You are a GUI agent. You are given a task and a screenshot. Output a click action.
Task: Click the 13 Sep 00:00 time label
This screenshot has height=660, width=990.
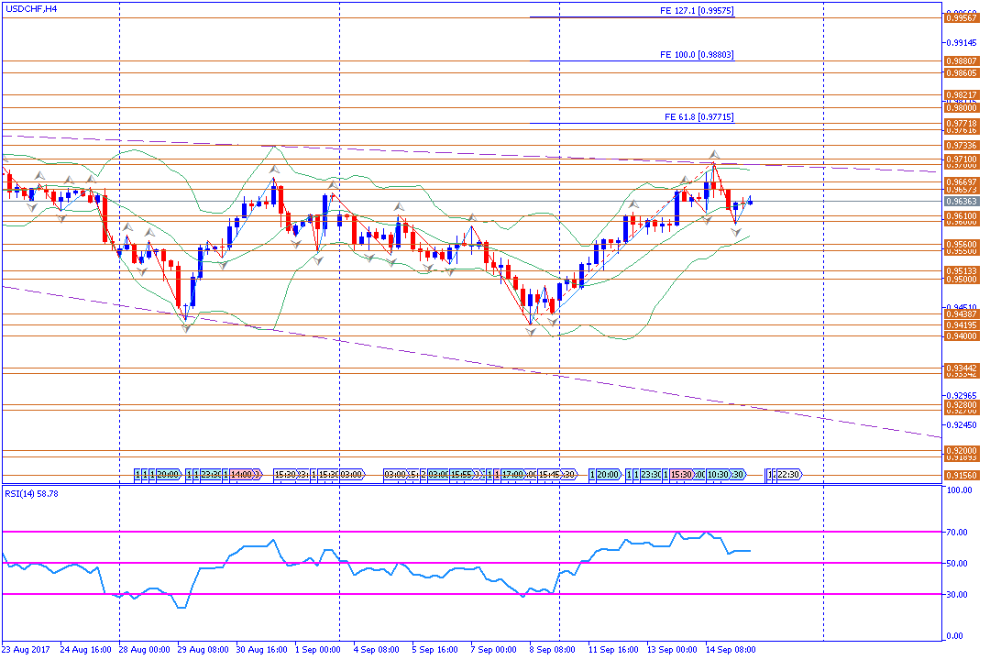pos(673,649)
